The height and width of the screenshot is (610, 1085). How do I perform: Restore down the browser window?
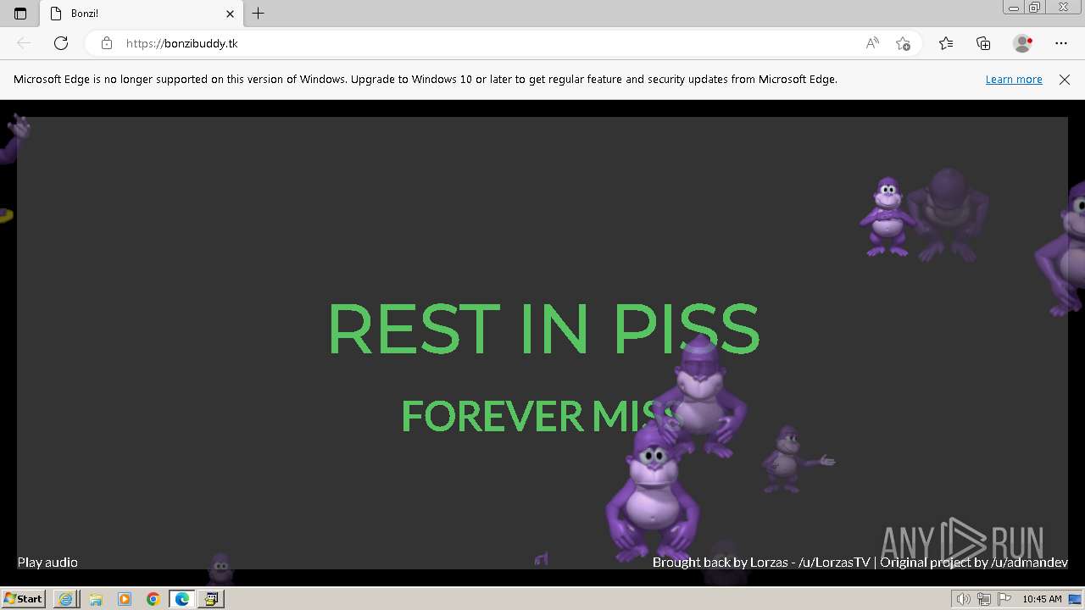pyautogui.click(x=1034, y=7)
